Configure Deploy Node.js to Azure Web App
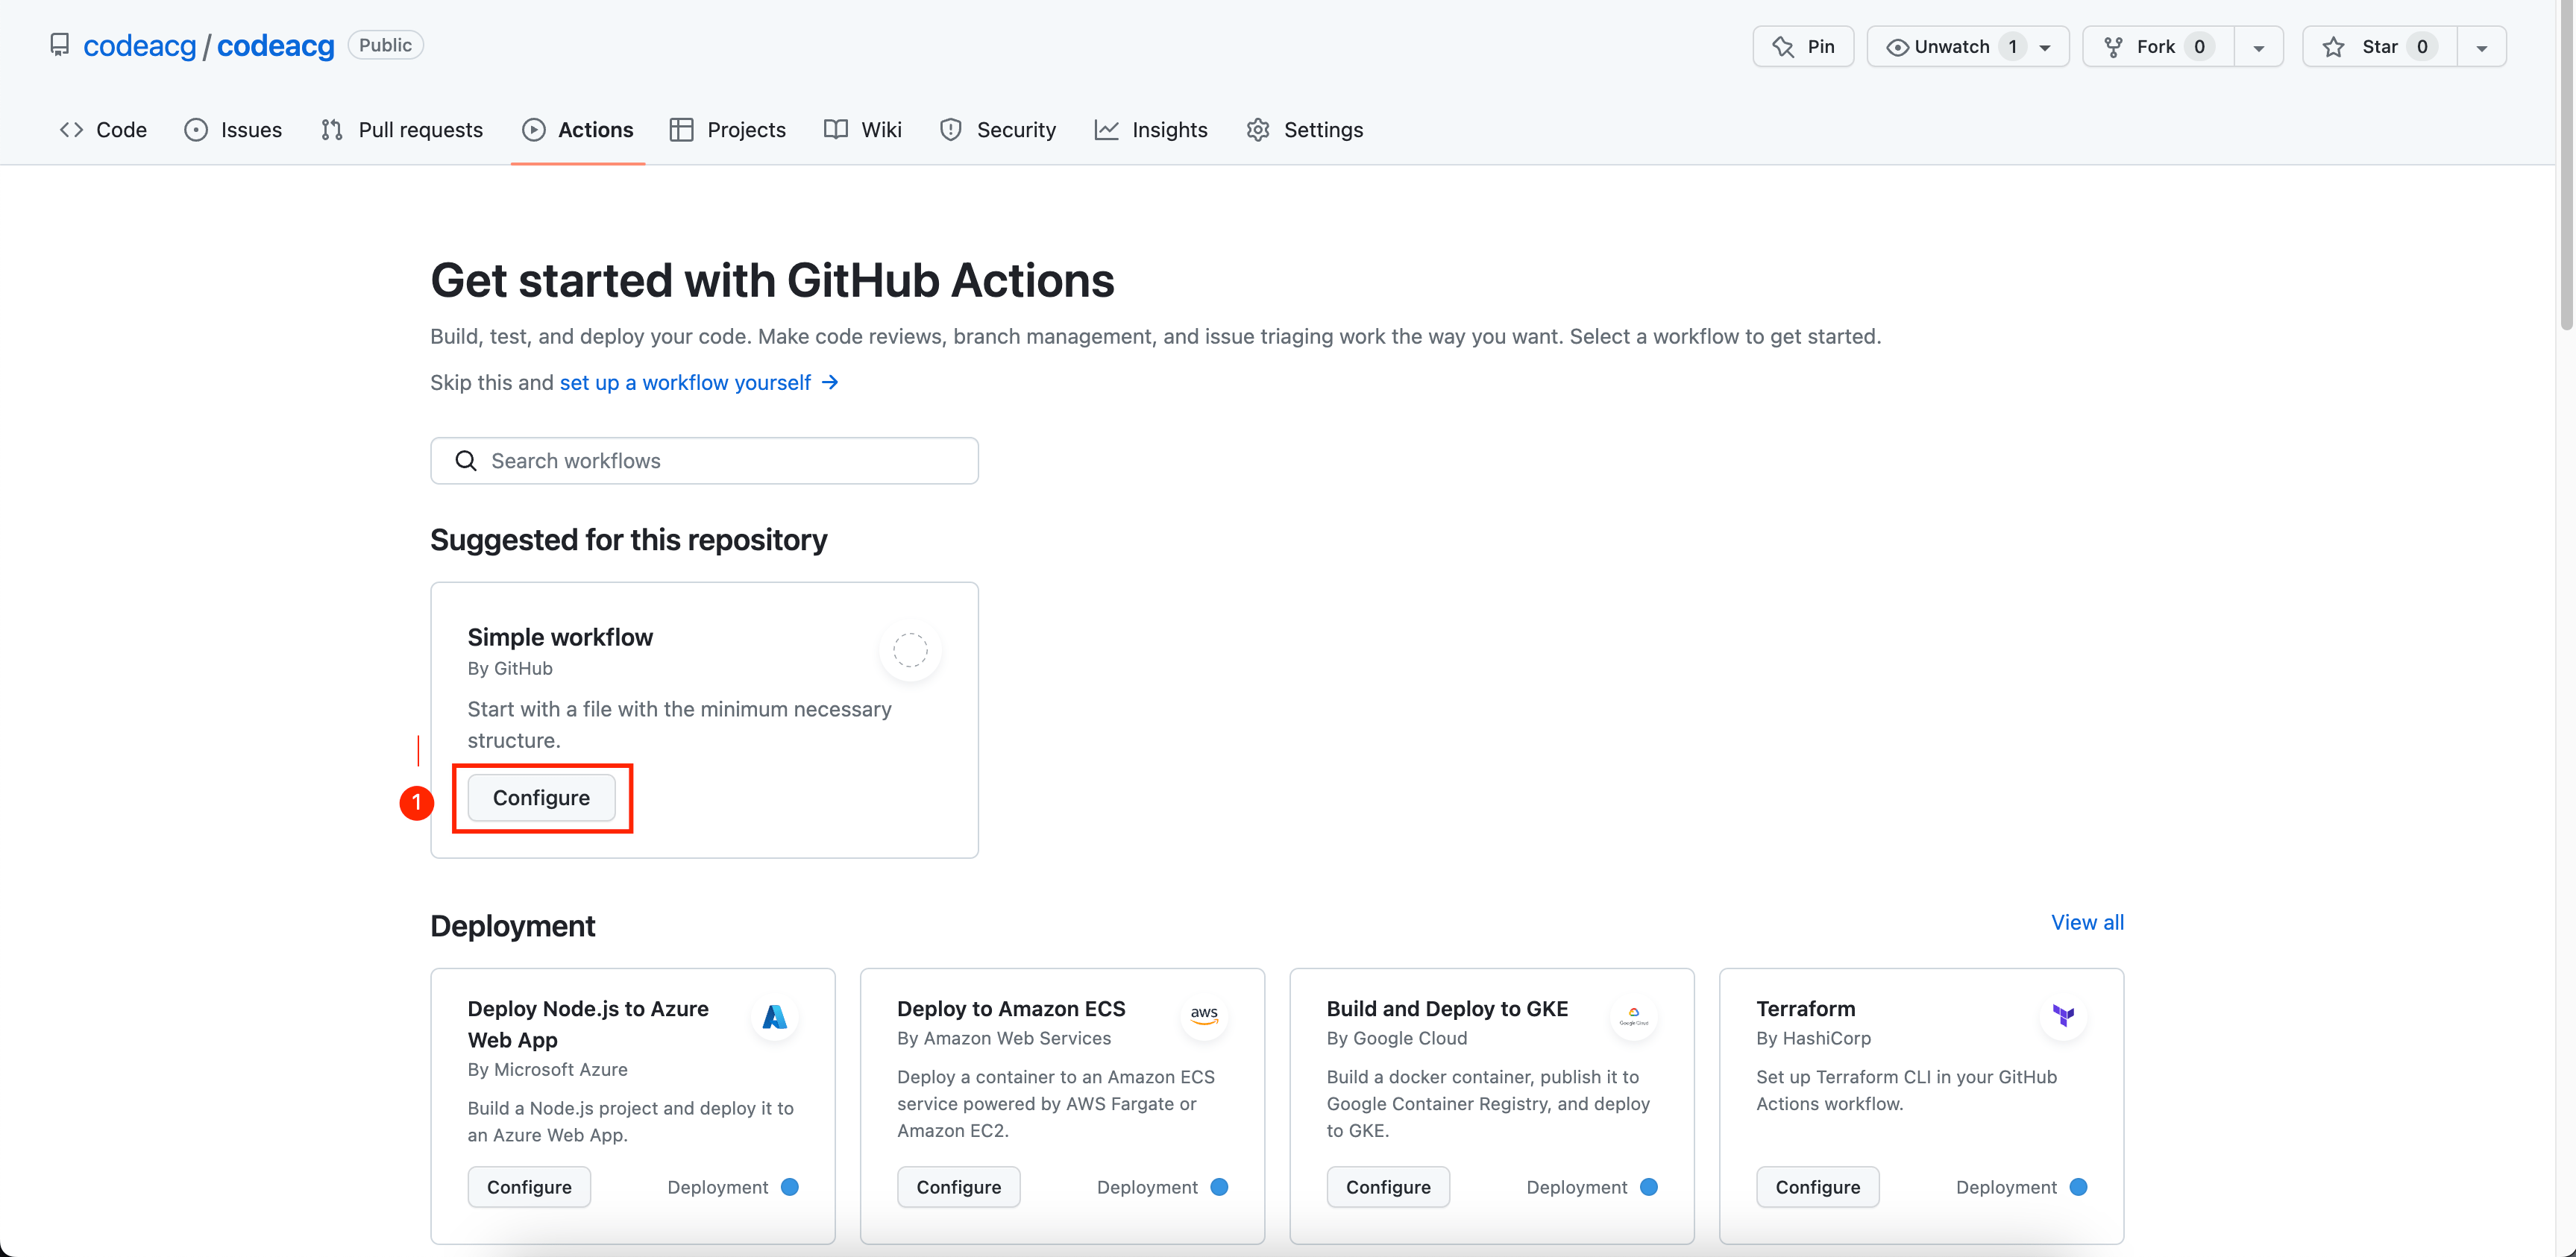The height and width of the screenshot is (1257, 2576). click(529, 1187)
